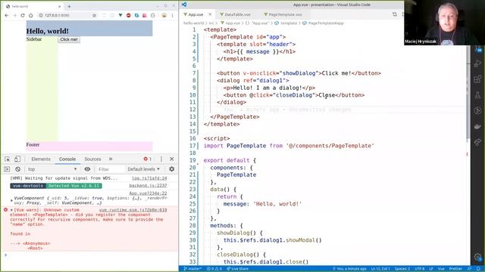Open the Default levels dropdown
This screenshot has width=485, height=272.
[x=143, y=169]
